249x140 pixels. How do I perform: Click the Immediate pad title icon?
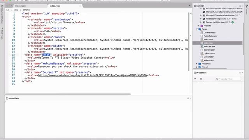7,98
